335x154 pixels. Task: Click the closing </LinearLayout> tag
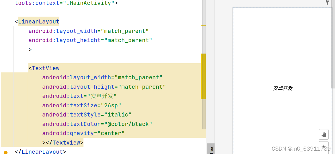click(x=40, y=152)
